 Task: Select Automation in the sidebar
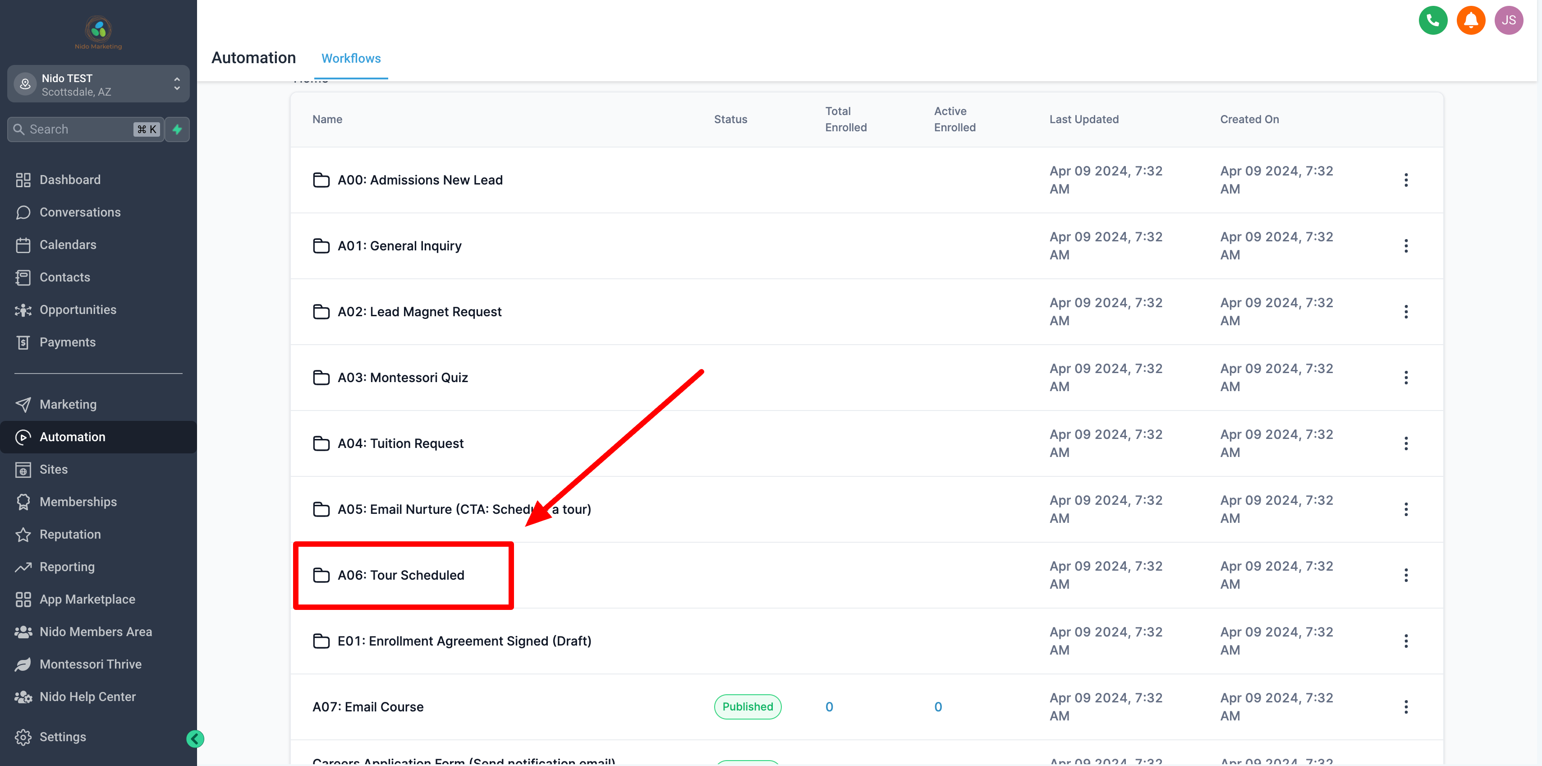pyautogui.click(x=98, y=437)
